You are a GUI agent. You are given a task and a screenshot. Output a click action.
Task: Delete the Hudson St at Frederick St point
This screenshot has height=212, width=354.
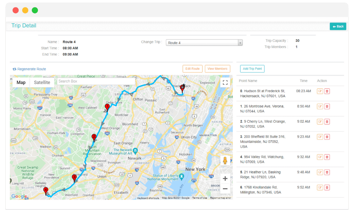point(327,91)
